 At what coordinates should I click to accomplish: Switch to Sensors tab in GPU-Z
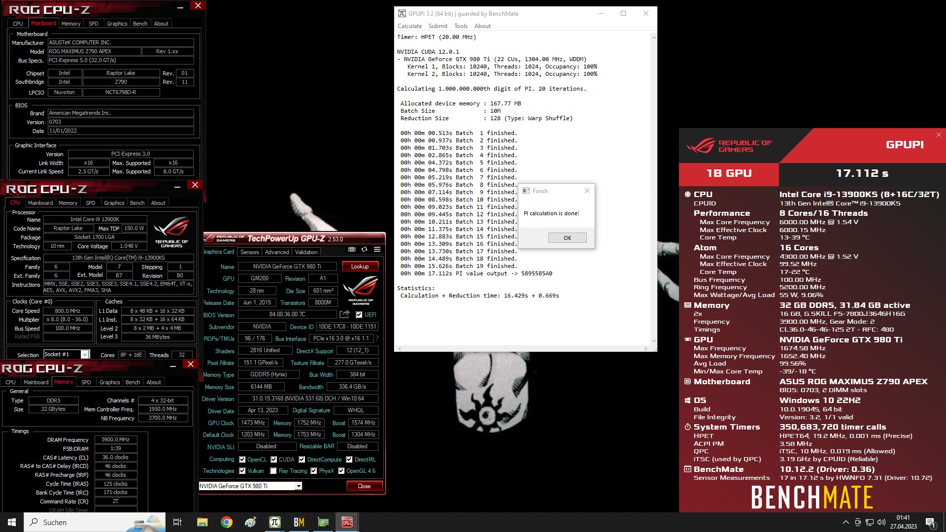[249, 252]
